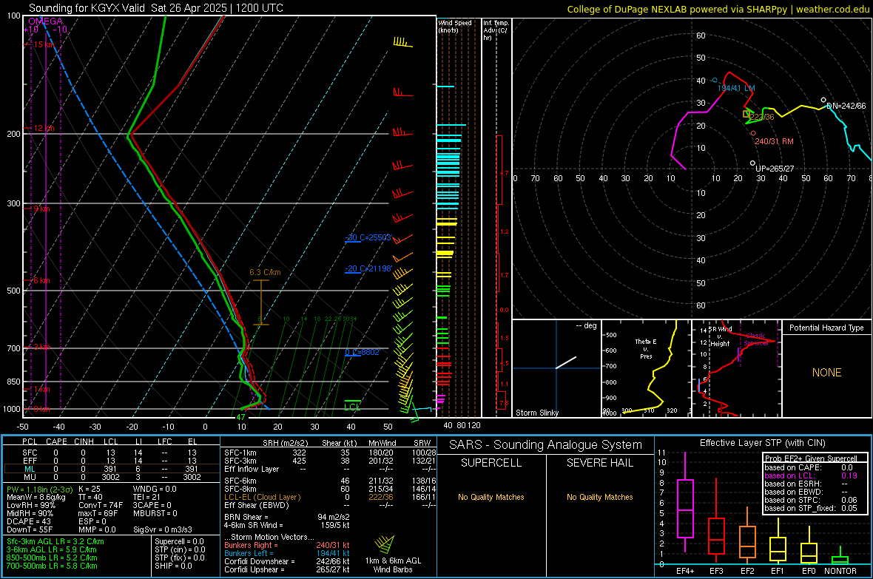Click the NONE hazard type text

coord(826,373)
